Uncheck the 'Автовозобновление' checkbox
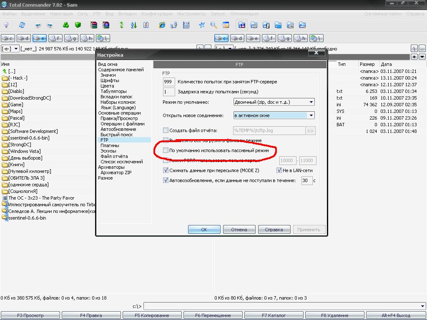The height and width of the screenshot is (320, 427). [x=166, y=180]
